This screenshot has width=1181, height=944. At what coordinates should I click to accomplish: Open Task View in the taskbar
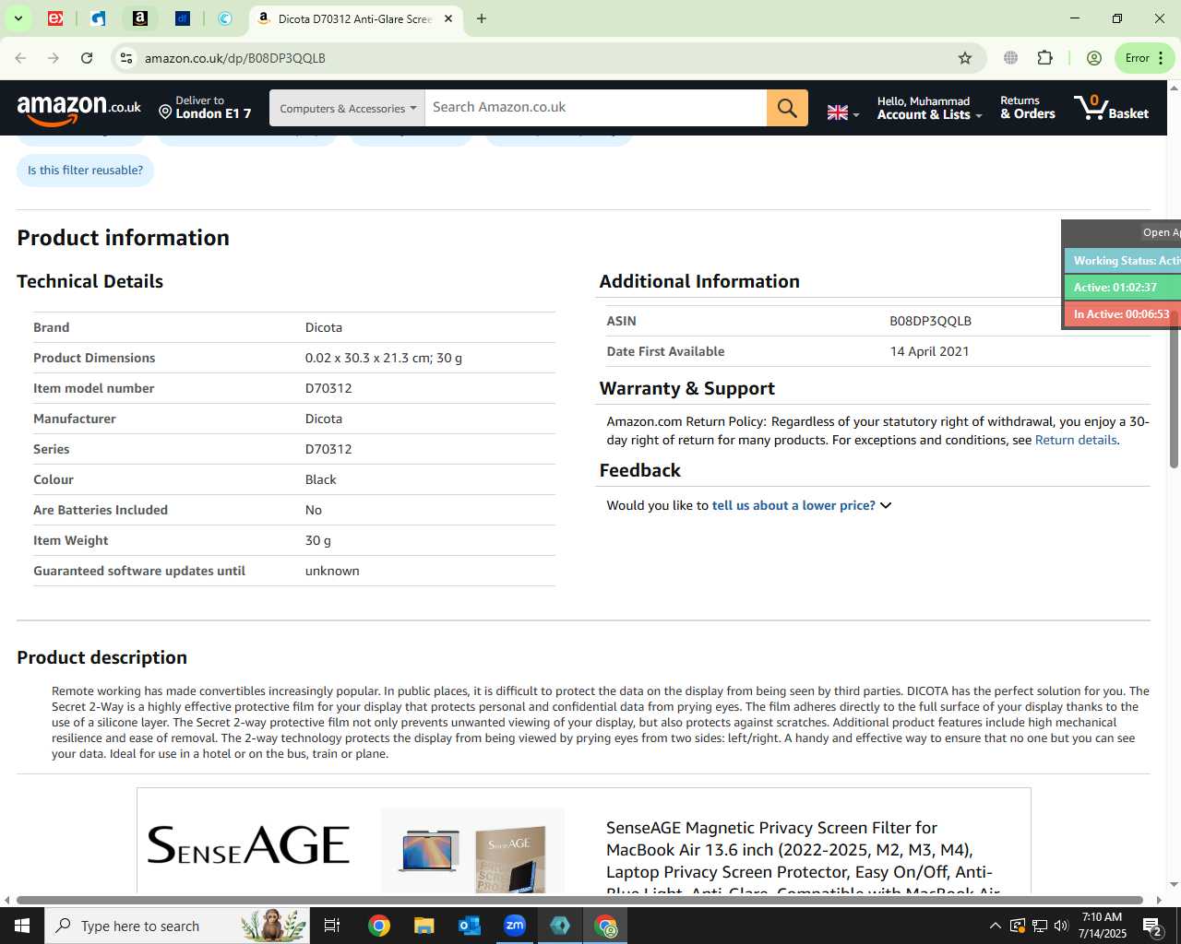(x=332, y=926)
